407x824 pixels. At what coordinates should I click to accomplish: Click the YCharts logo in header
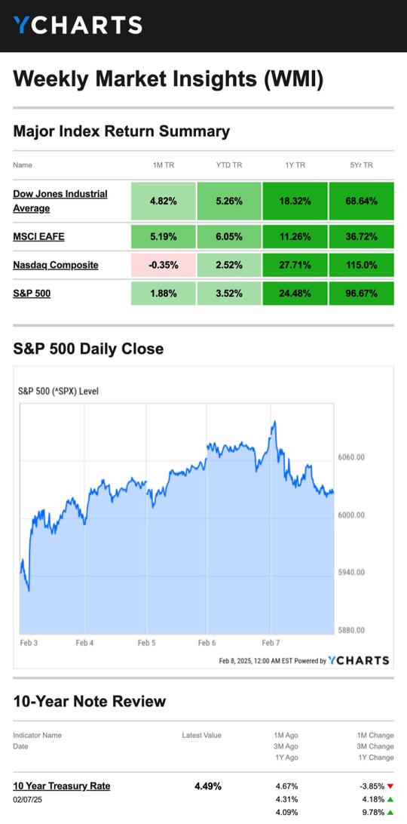click(78, 25)
